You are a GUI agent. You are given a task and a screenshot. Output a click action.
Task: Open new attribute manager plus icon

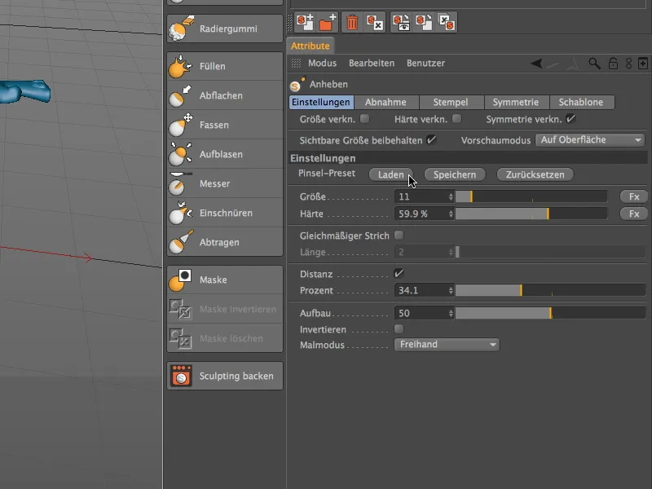point(643,64)
